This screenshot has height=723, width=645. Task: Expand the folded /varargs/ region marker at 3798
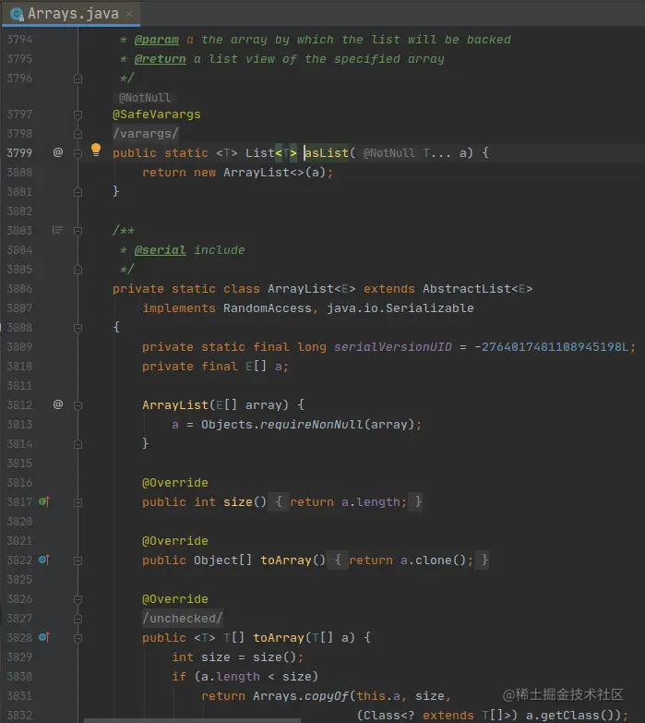point(78,134)
